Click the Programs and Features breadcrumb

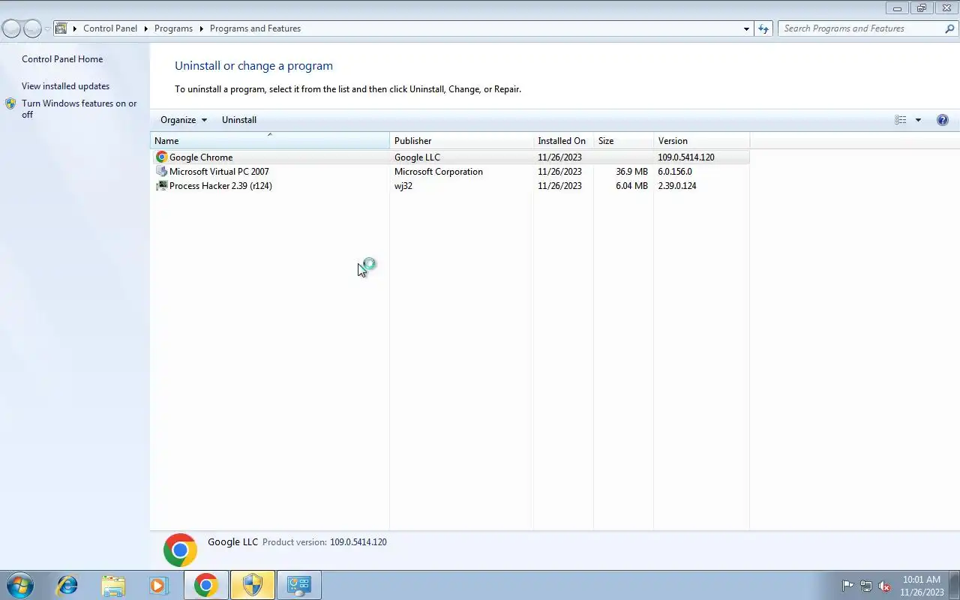[255, 28]
